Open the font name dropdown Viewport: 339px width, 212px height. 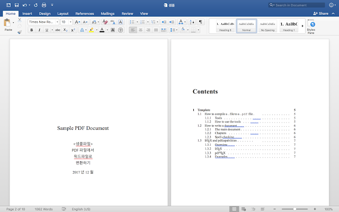[57, 22]
